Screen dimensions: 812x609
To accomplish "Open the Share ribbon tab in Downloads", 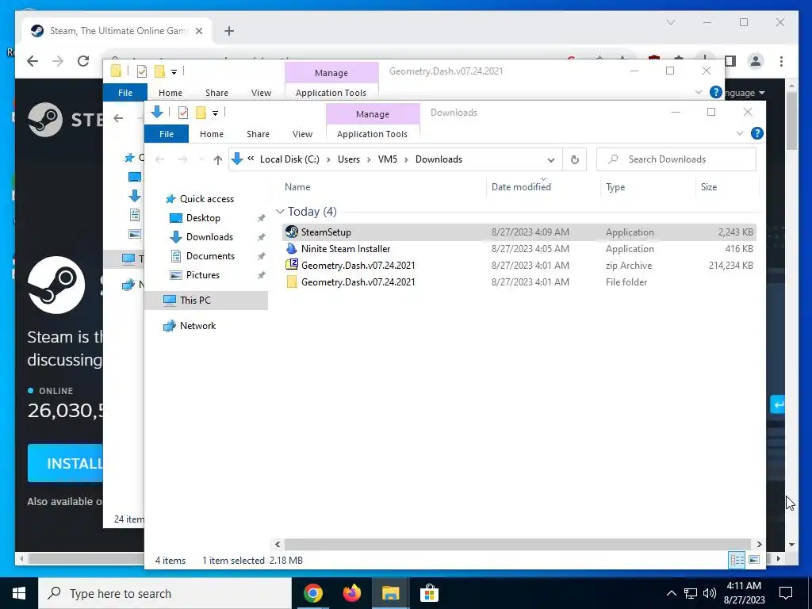I will tap(258, 133).
